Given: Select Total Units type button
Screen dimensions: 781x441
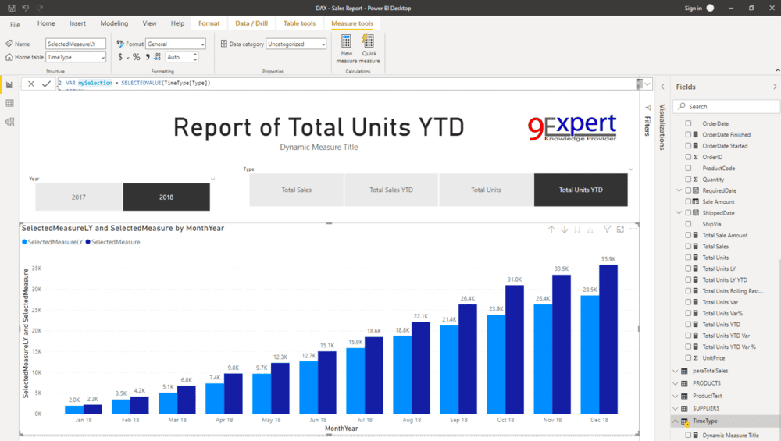Looking at the screenshot, I should click(x=486, y=190).
